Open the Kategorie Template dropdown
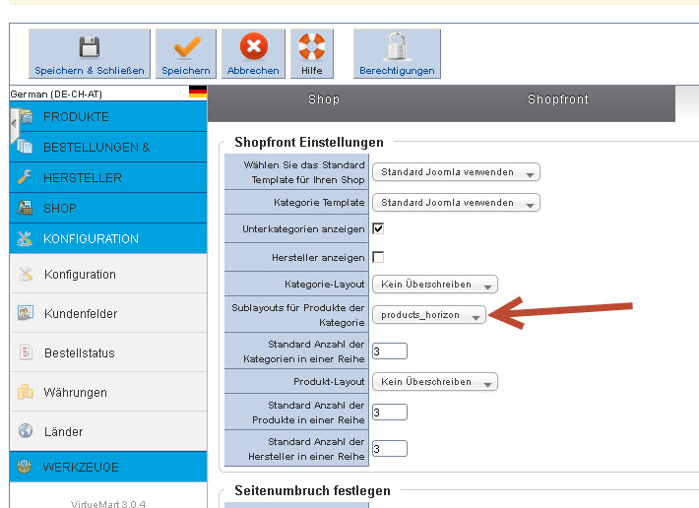This screenshot has width=699, height=508. pyautogui.click(x=456, y=203)
